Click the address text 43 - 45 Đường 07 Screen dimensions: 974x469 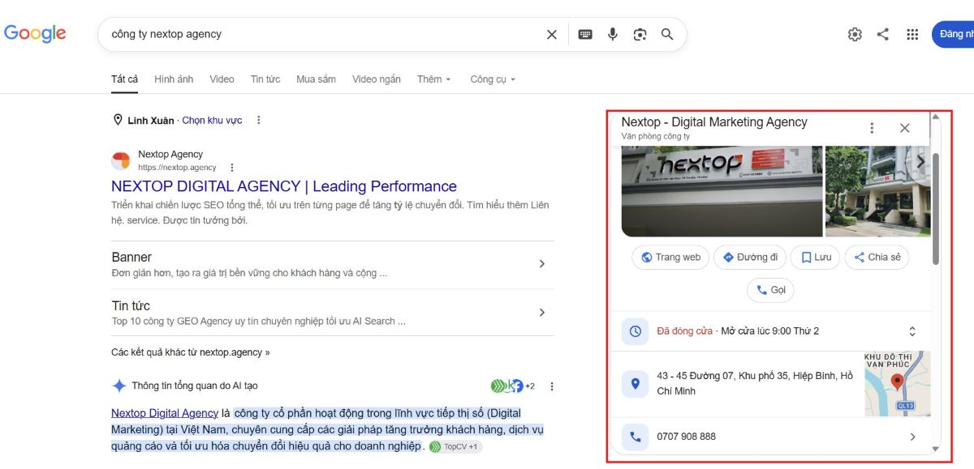755,383
